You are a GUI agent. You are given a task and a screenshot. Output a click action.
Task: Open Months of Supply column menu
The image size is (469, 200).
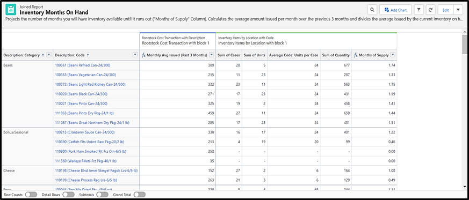(x=393, y=55)
